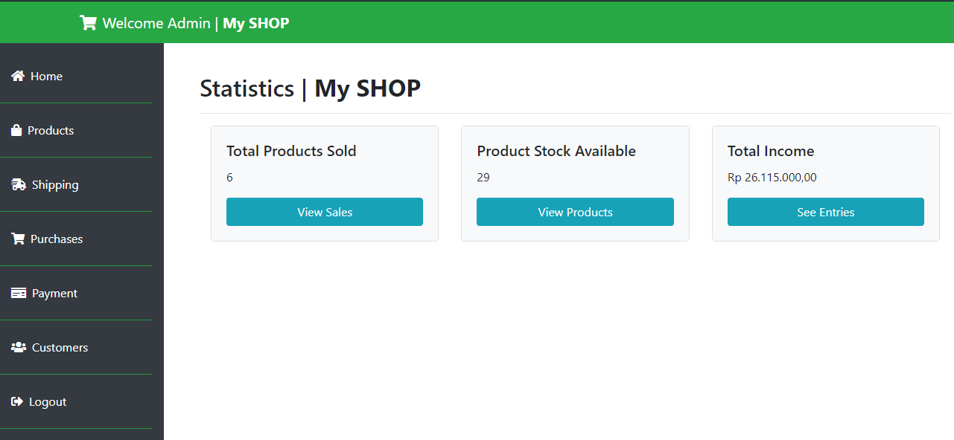The width and height of the screenshot is (954, 440).
Task: Click the Payment credit card icon
Action: [19, 293]
